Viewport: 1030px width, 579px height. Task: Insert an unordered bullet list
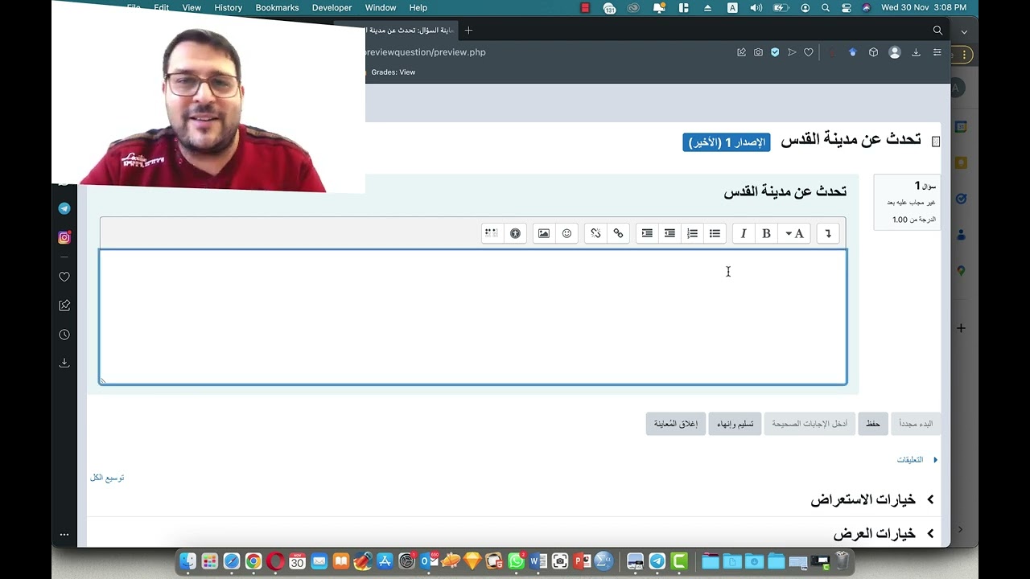pos(715,233)
